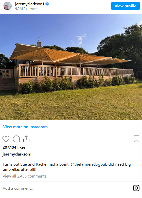Viewport: 142px width, 198px height.
Task: Click the caption text about Sue and Rachel
Action: coord(67,167)
